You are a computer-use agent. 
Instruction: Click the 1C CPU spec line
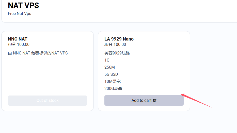click(x=107, y=60)
